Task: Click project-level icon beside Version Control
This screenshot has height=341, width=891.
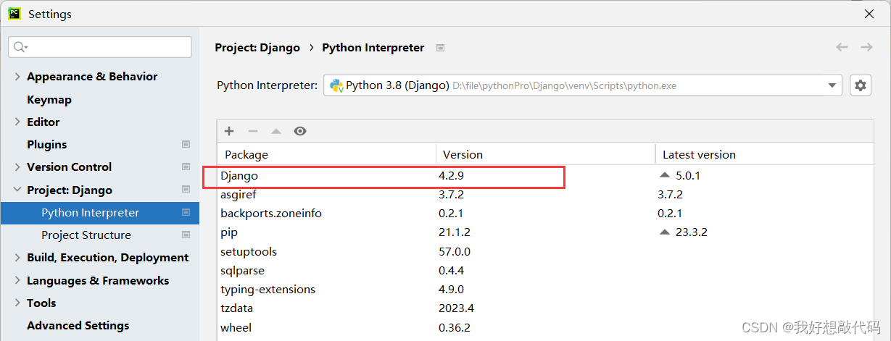Action: coord(186,167)
